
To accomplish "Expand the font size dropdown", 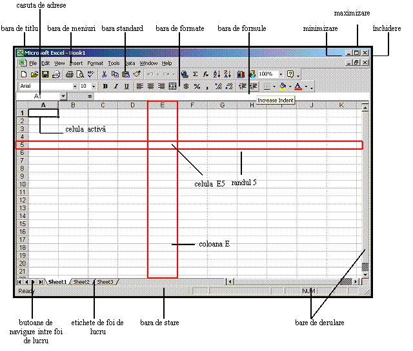I will pos(94,86).
